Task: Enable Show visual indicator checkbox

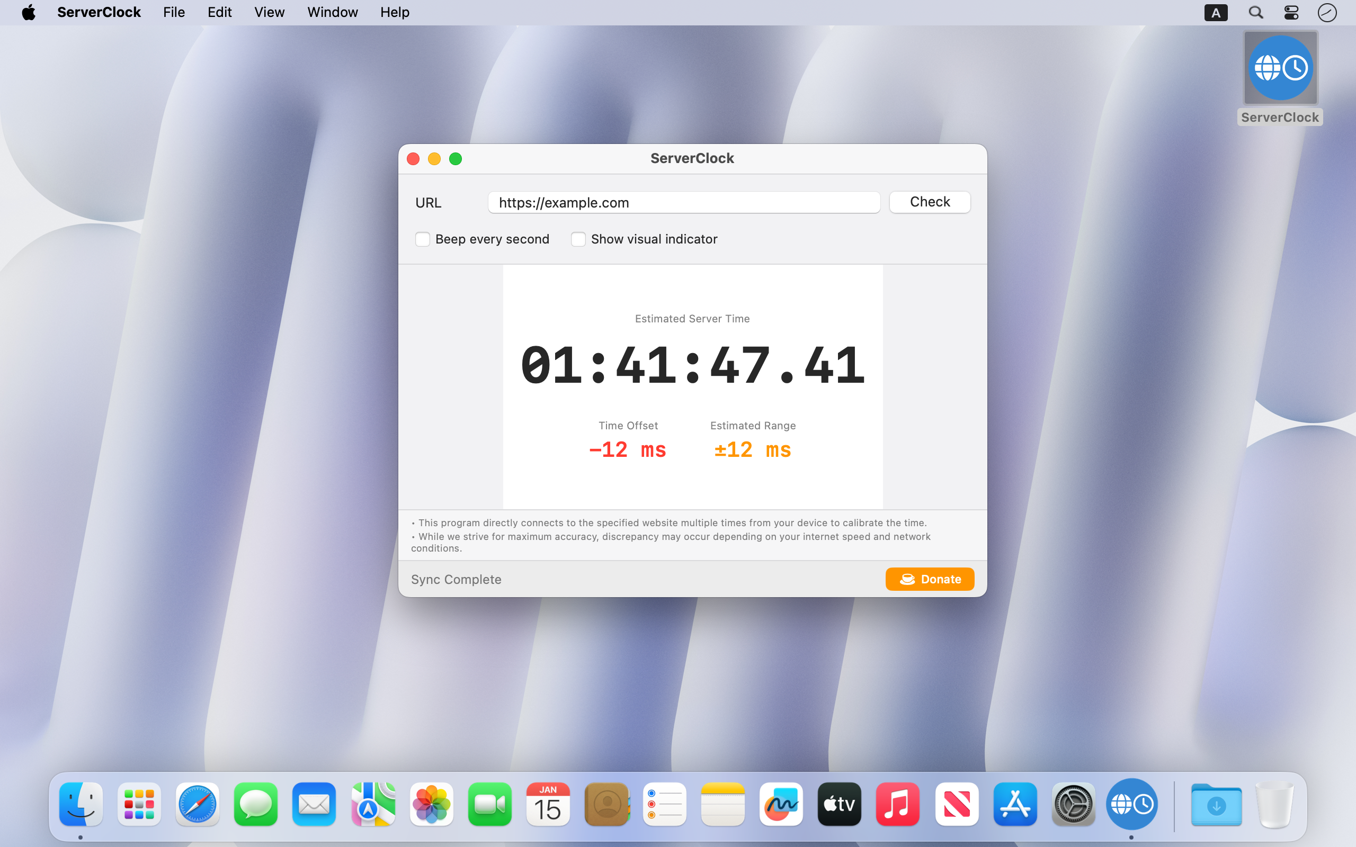Action: 578,239
